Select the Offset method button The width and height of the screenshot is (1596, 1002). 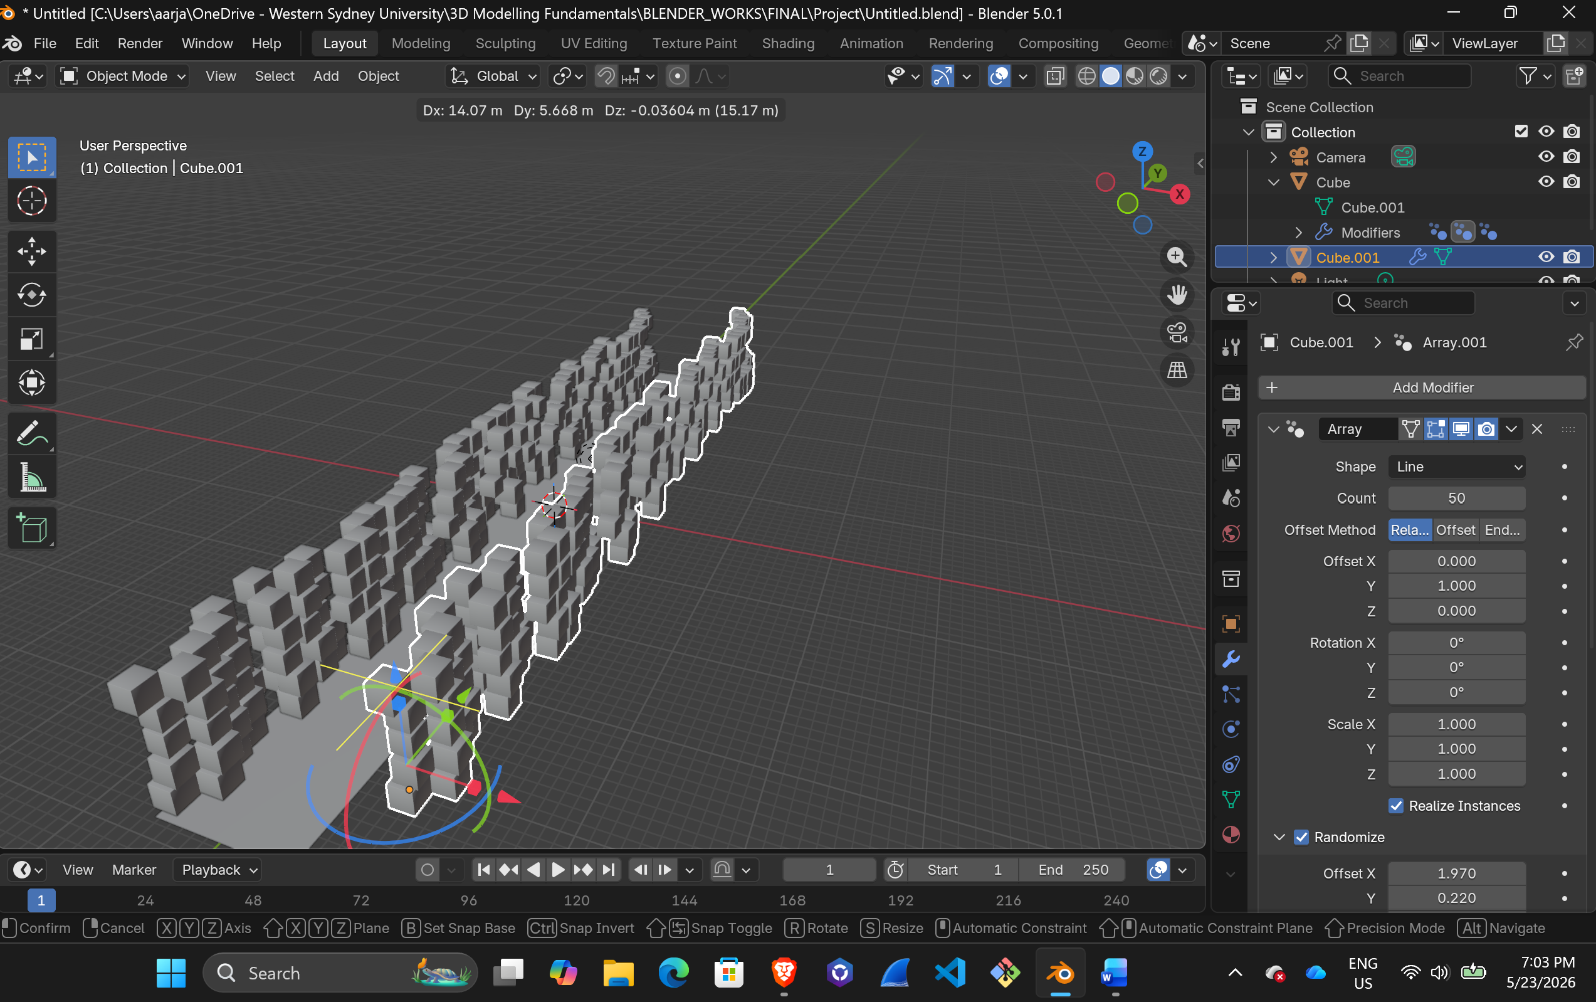click(x=1455, y=530)
